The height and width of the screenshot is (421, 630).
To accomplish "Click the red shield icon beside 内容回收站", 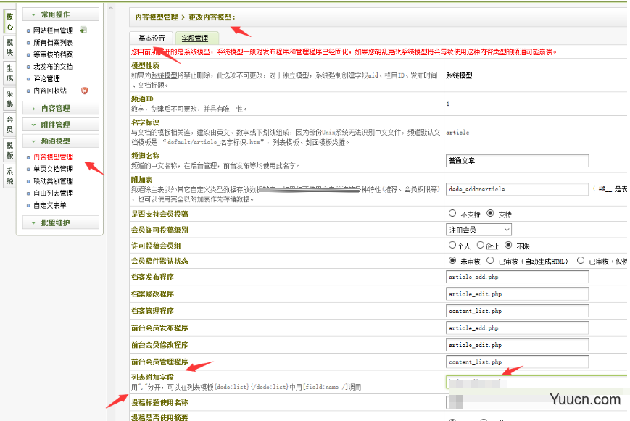I will (x=84, y=91).
